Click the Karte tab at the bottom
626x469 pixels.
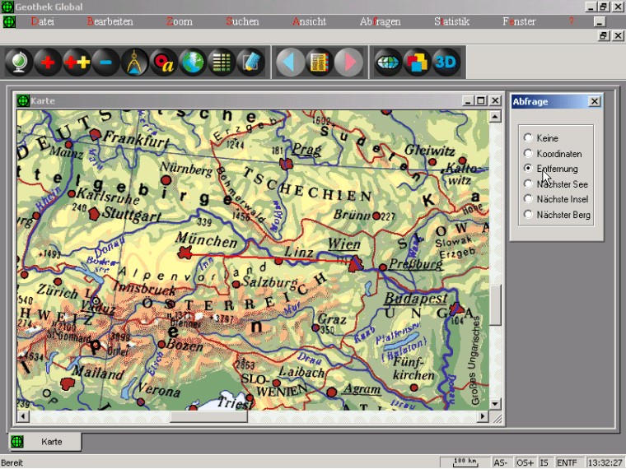pos(51,442)
